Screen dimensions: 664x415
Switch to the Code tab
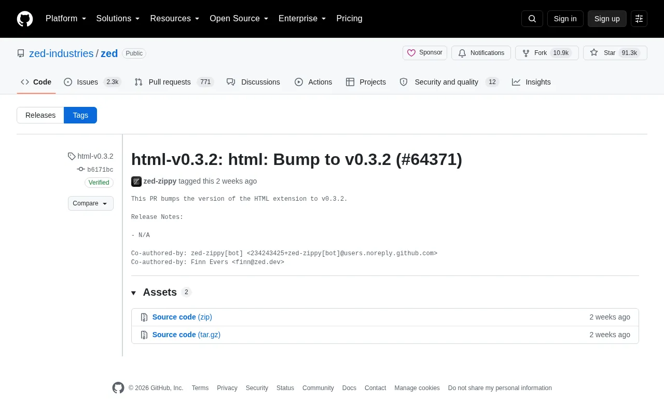tap(36, 82)
